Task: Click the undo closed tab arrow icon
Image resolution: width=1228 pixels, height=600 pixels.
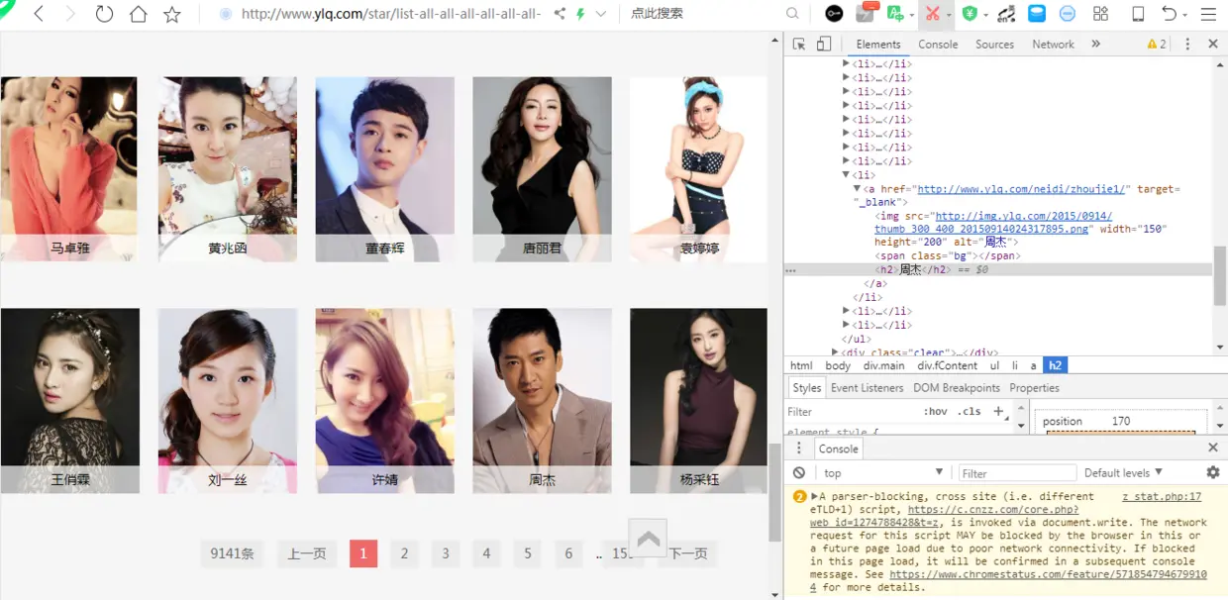Action: click(1170, 14)
